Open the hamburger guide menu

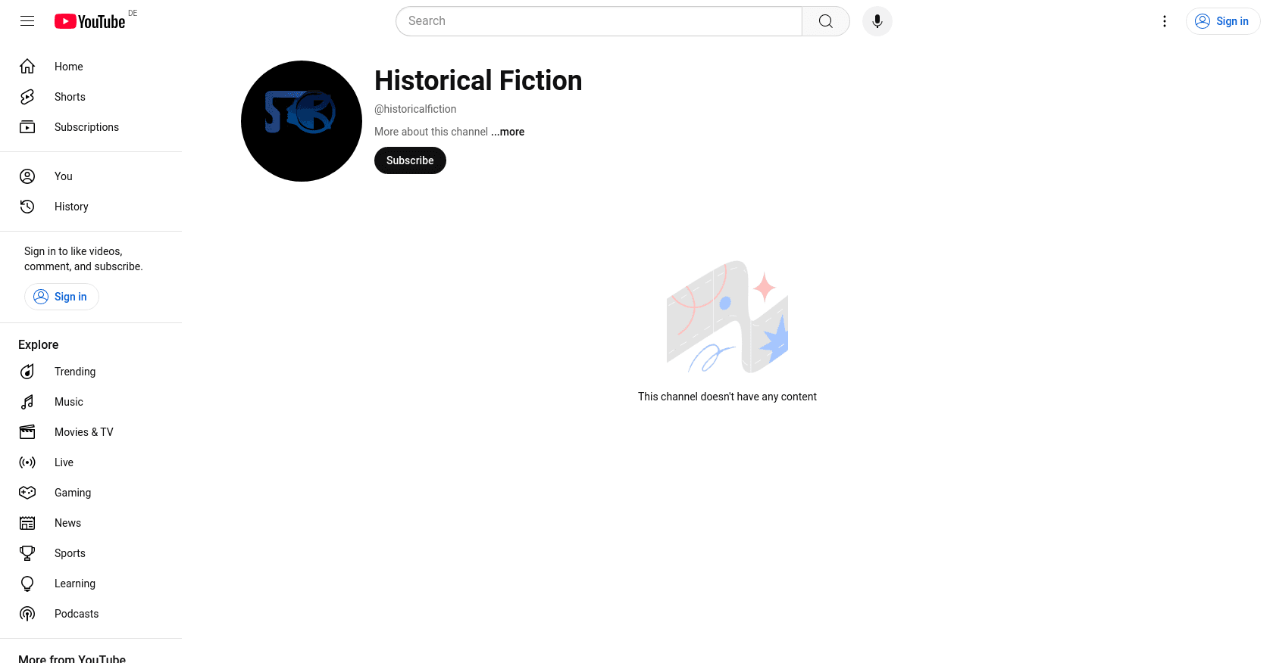click(27, 21)
